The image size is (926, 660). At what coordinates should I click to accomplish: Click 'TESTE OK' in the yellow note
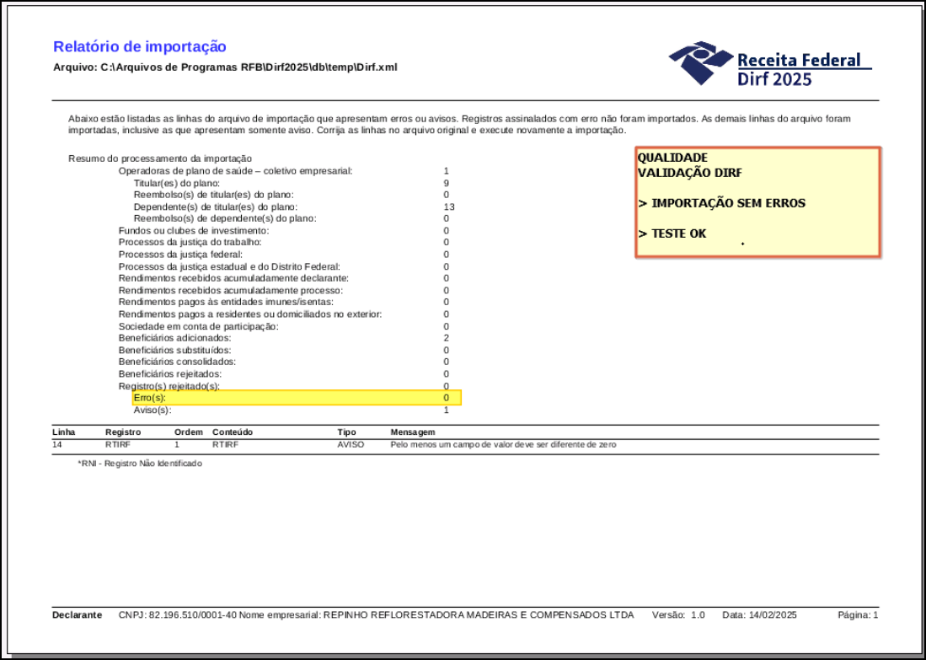coord(678,233)
